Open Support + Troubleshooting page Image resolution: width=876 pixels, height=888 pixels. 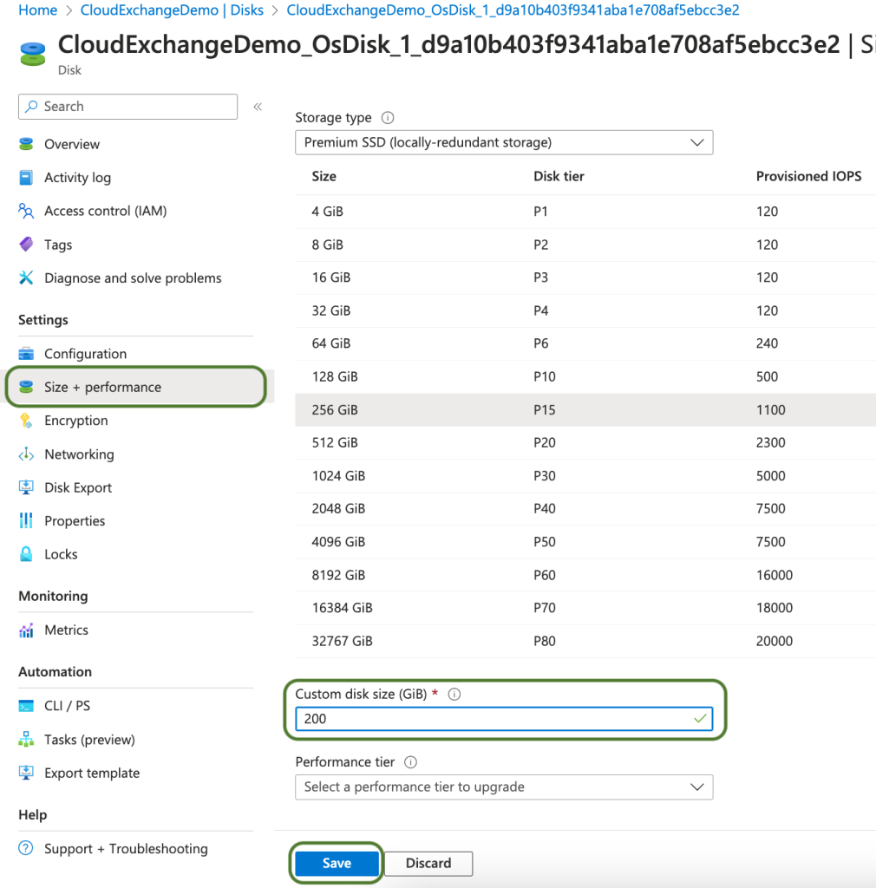(126, 848)
